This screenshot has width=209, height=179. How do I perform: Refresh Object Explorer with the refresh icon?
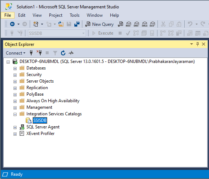point(63,53)
